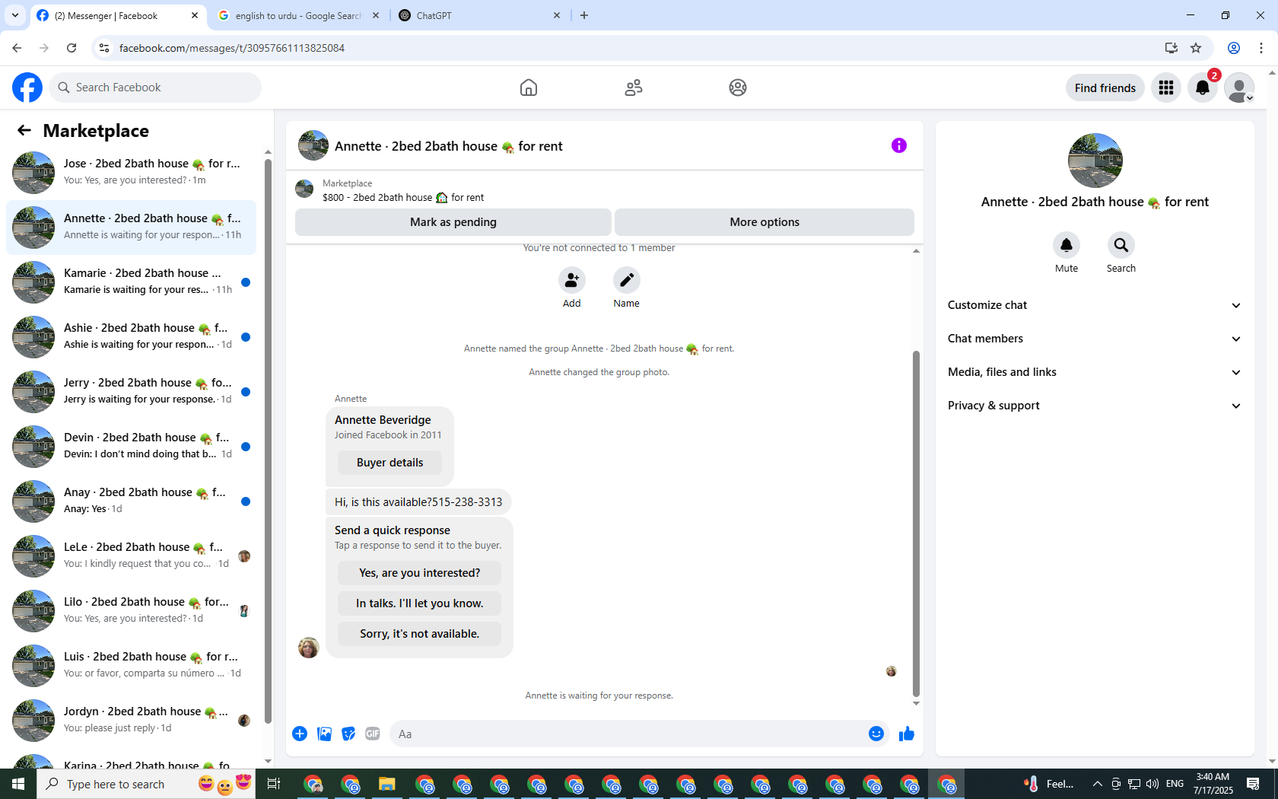Expand Media, files and links section
Image resolution: width=1278 pixels, height=799 pixels.
[x=1095, y=372]
